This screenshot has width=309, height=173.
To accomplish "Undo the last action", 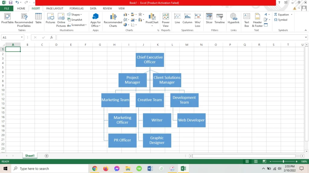I will pos(17,2).
